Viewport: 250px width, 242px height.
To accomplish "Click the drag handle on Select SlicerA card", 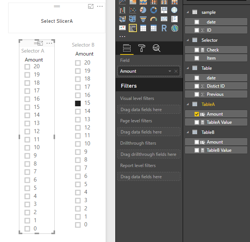I will click(57, 6).
